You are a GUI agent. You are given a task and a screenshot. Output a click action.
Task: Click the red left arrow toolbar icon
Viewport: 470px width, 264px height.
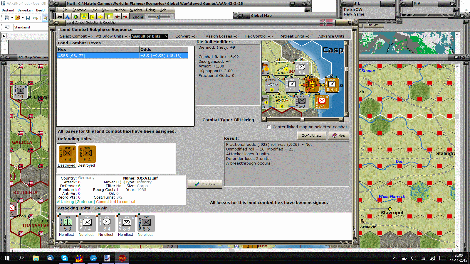point(117,17)
